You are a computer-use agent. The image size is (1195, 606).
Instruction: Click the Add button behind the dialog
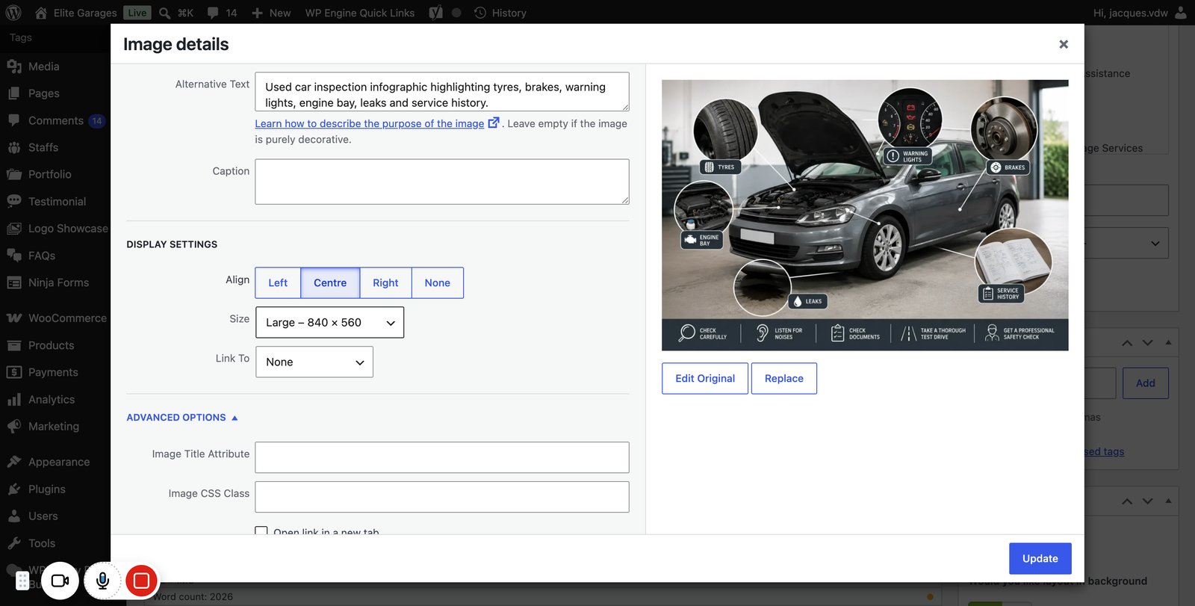1146,383
